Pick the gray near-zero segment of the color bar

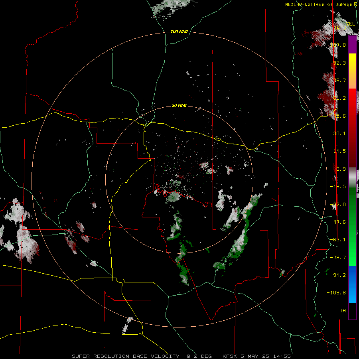coord(352,178)
